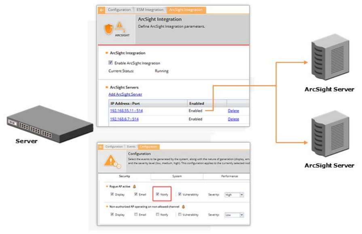The height and width of the screenshot is (234, 362).
Task: Select the lower ArcSight Server tower icon
Action: 330,134
